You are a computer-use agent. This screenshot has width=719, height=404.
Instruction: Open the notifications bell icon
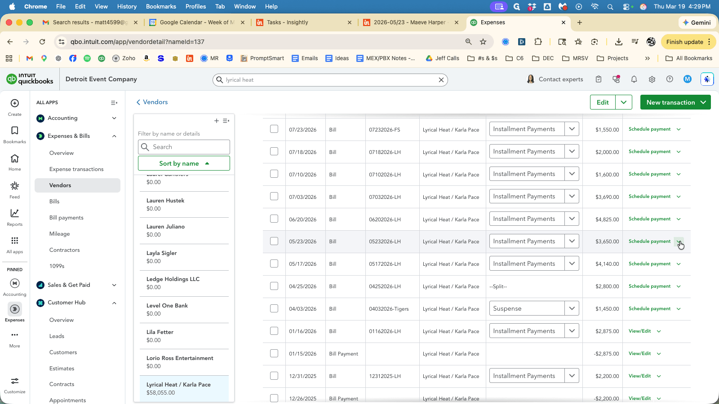pos(634,79)
